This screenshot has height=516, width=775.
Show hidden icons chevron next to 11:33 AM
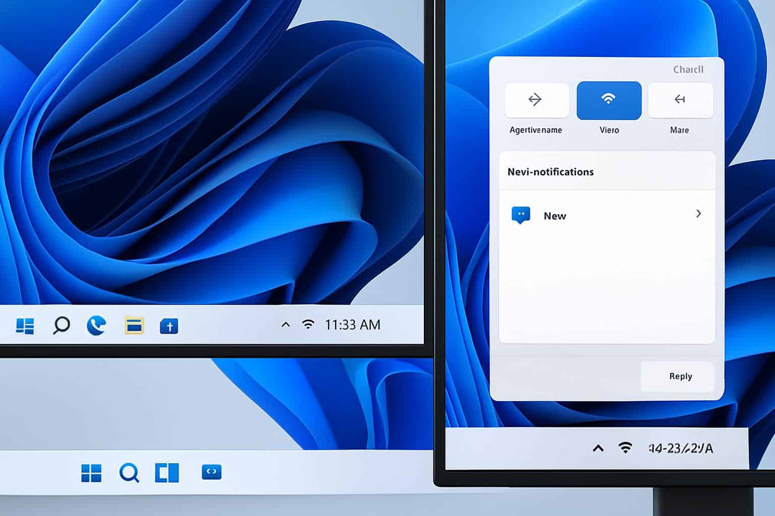tap(286, 325)
